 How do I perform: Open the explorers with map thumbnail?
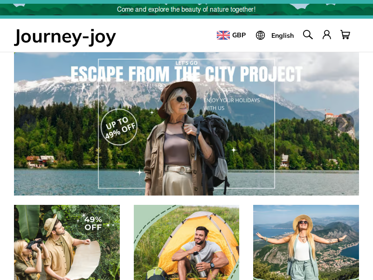pyautogui.click(x=67, y=242)
